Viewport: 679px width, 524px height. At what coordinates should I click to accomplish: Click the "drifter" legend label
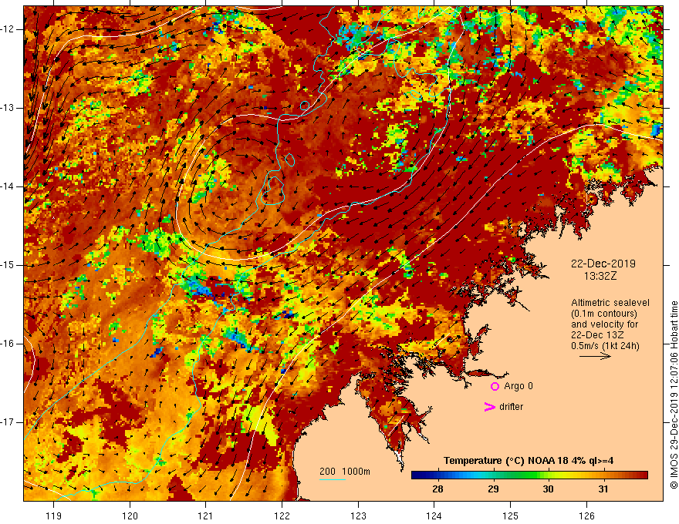point(511,407)
